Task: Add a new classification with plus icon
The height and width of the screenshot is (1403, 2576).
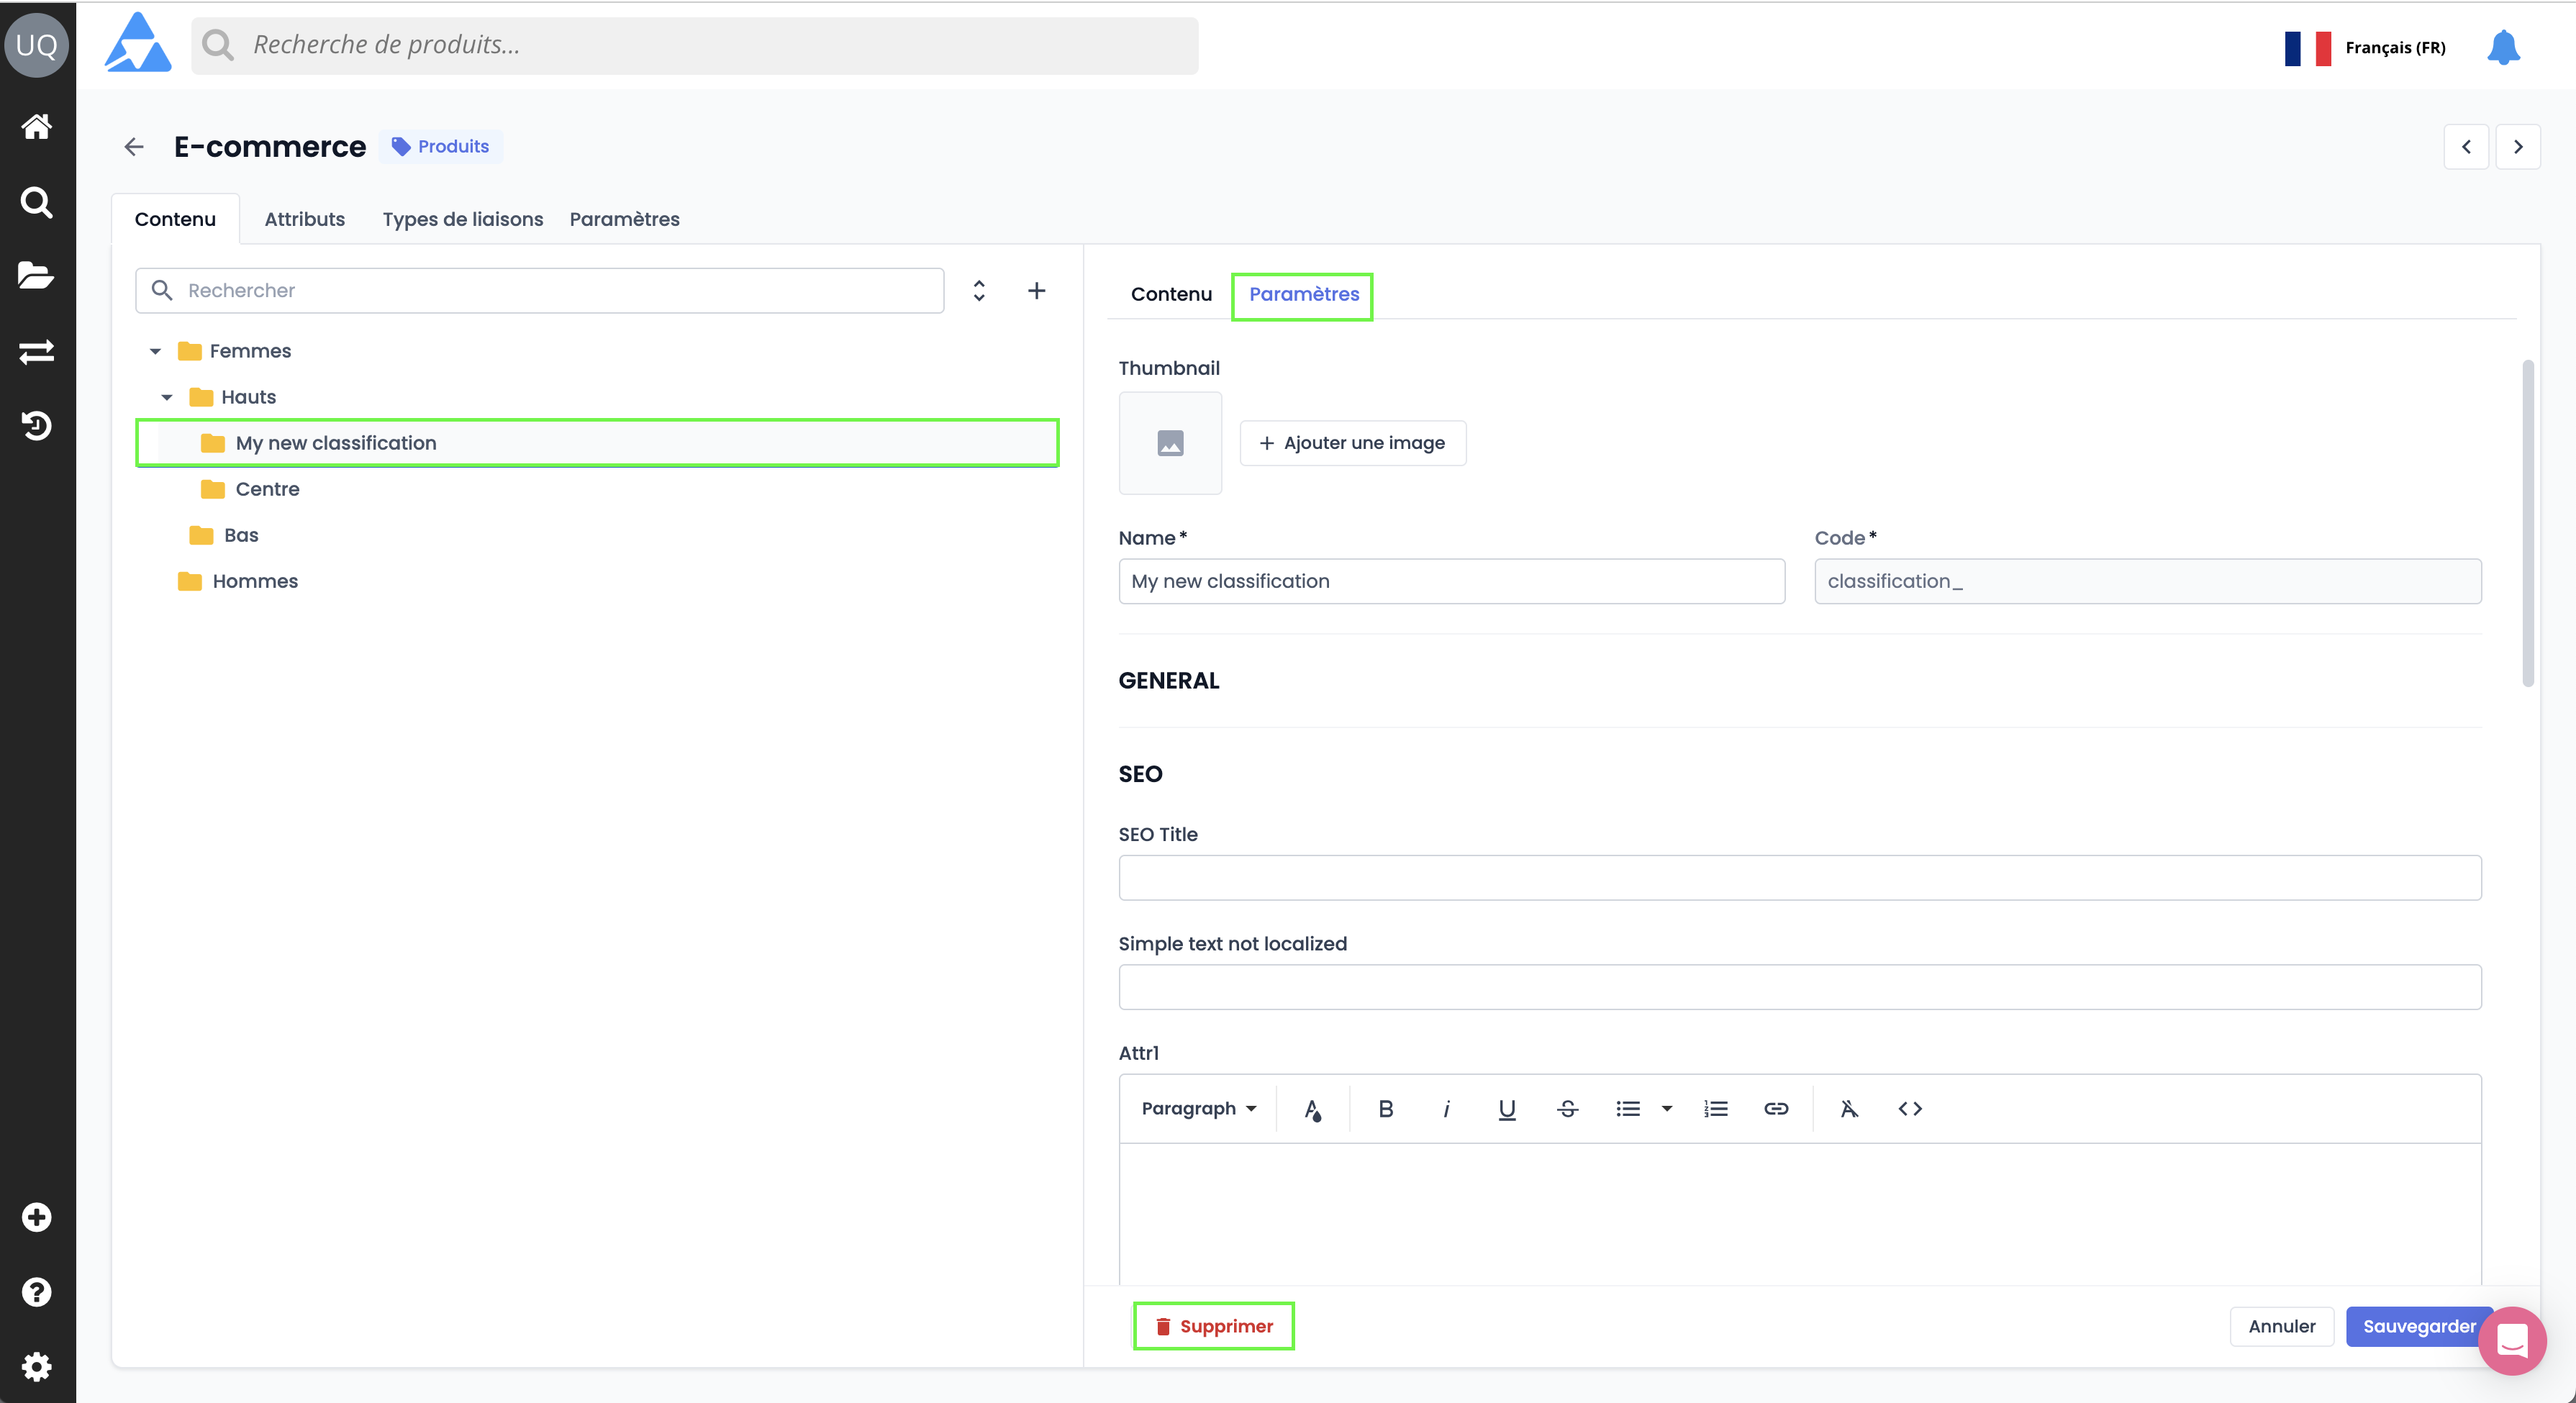Action: (x=1037, y=290)
